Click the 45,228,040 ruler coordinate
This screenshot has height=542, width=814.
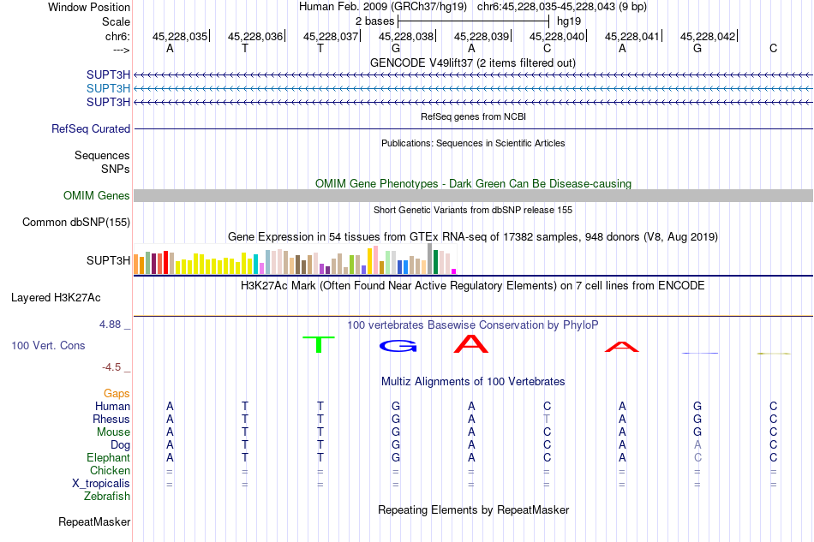pos(557,36)
